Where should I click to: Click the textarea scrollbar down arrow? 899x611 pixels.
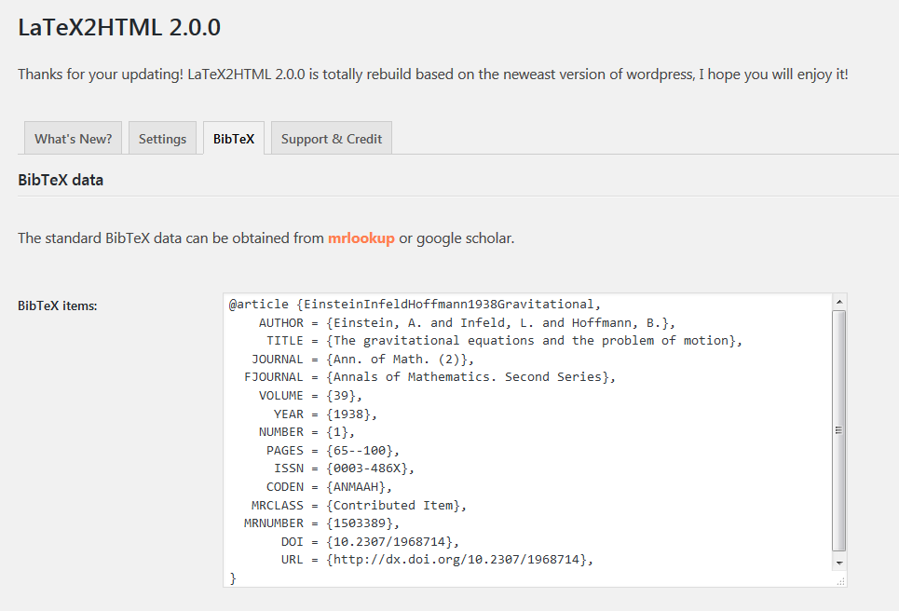838,563
